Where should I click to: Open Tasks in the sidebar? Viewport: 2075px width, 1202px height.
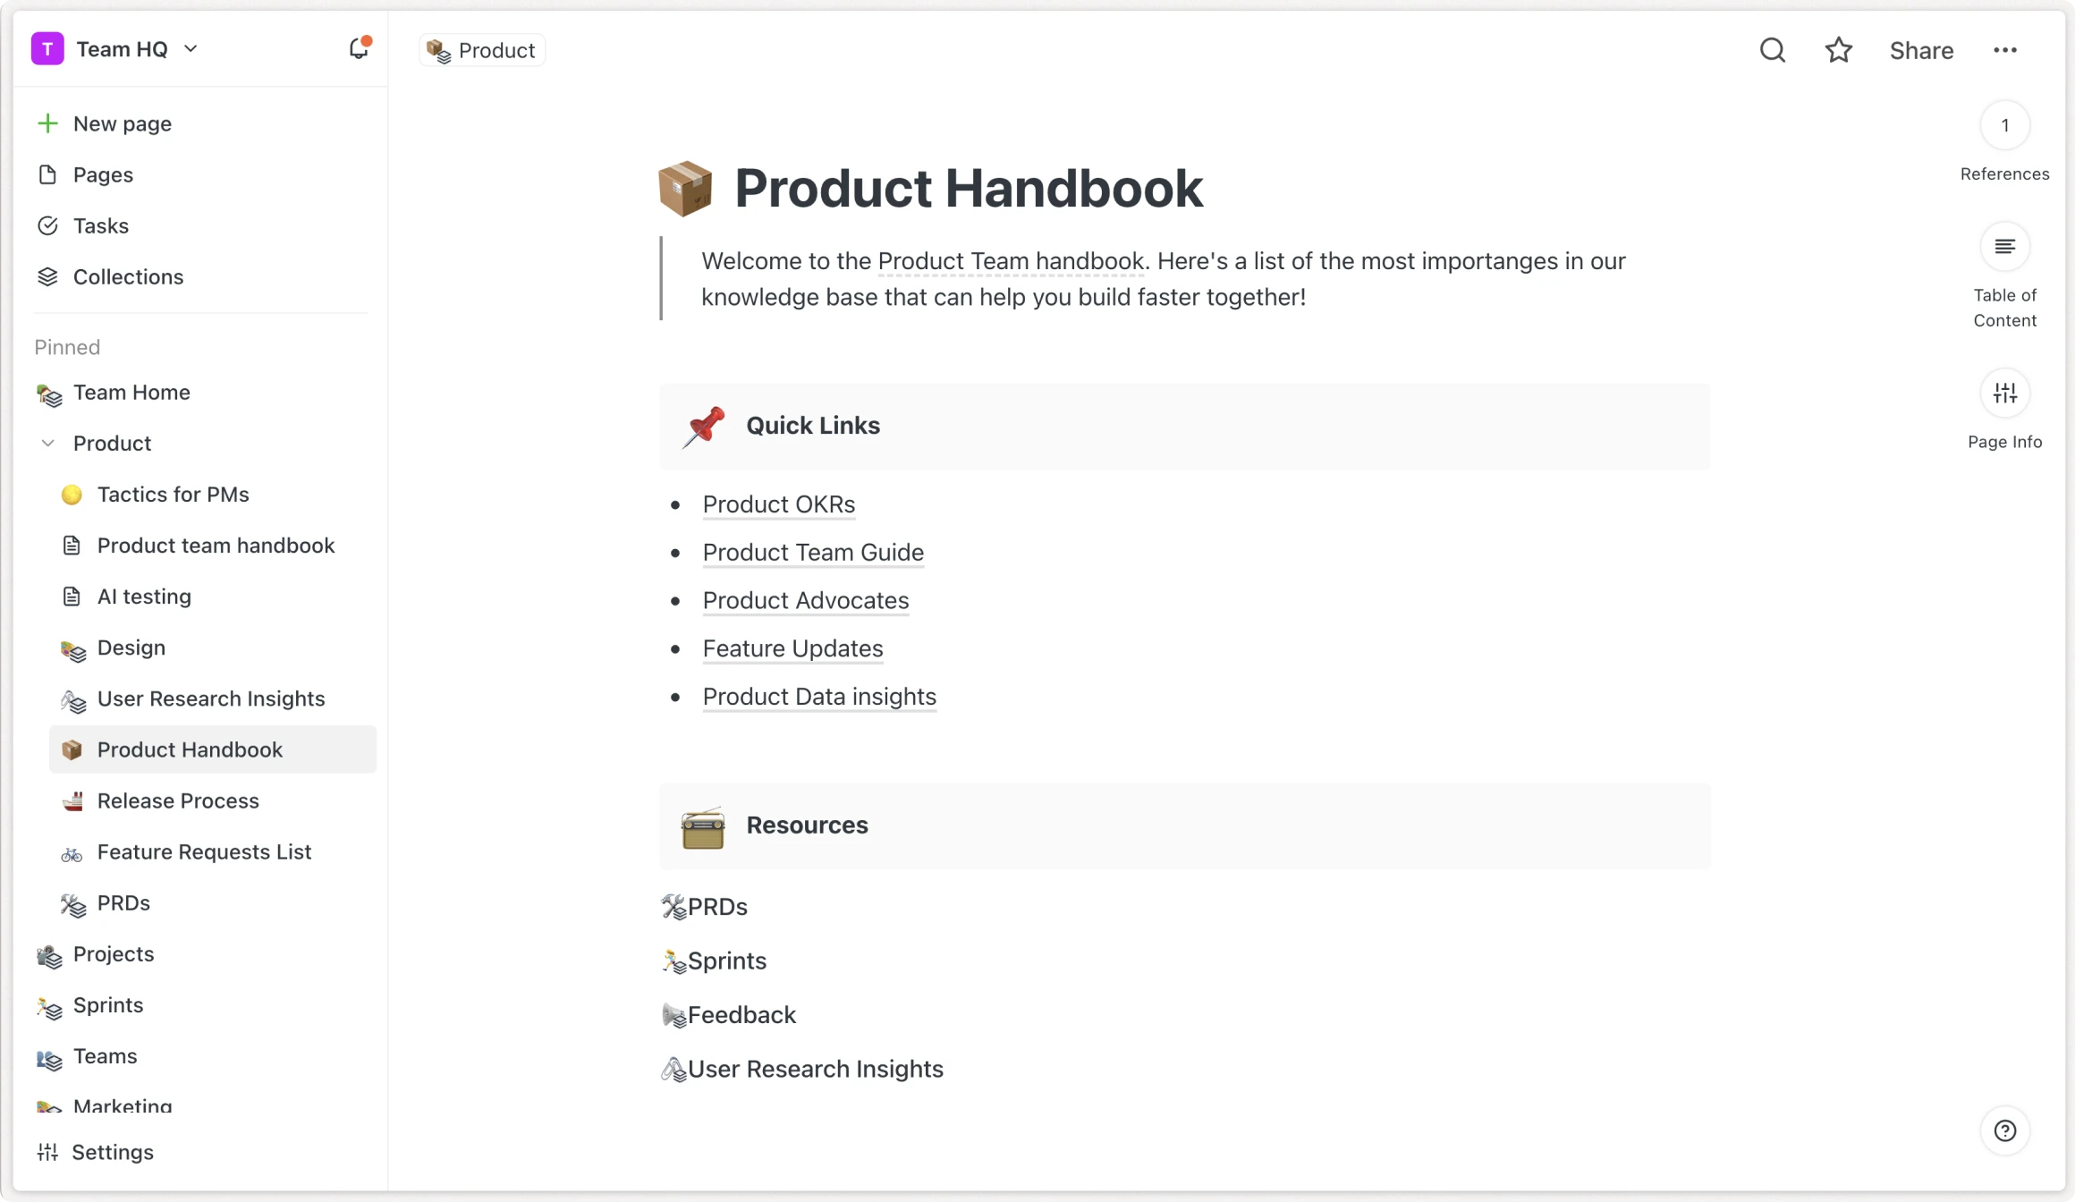pyautogui.click(x=100, y=226)
